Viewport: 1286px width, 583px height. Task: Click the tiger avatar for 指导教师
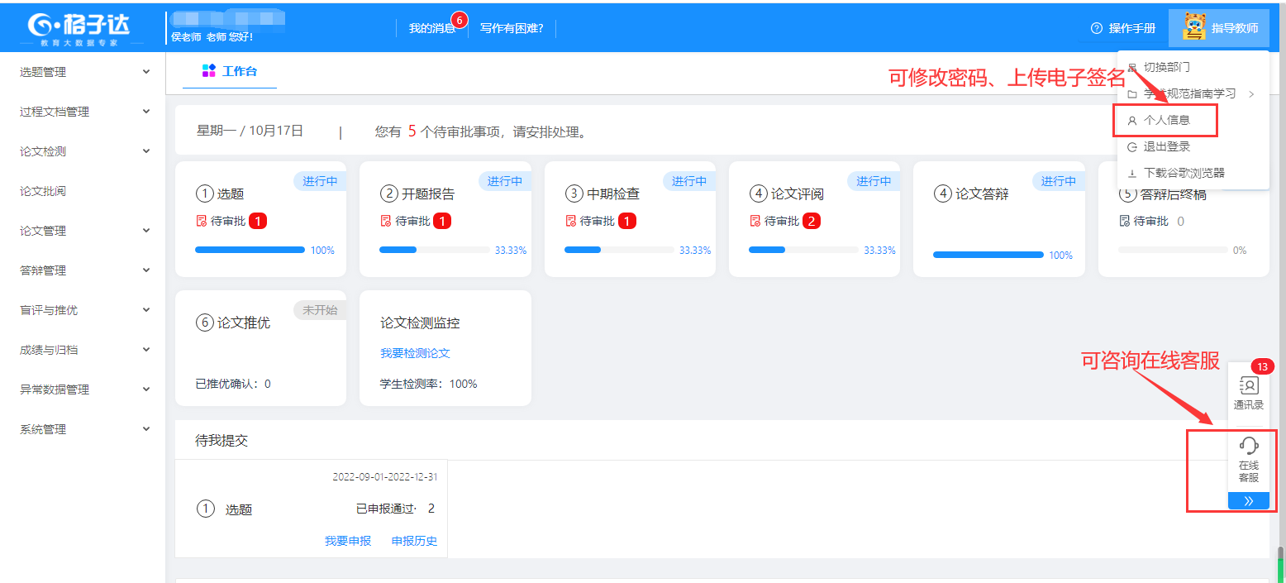1193,27
